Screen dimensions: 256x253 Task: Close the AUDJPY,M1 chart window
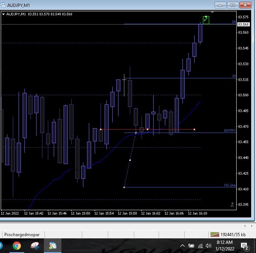coord(245,5)
